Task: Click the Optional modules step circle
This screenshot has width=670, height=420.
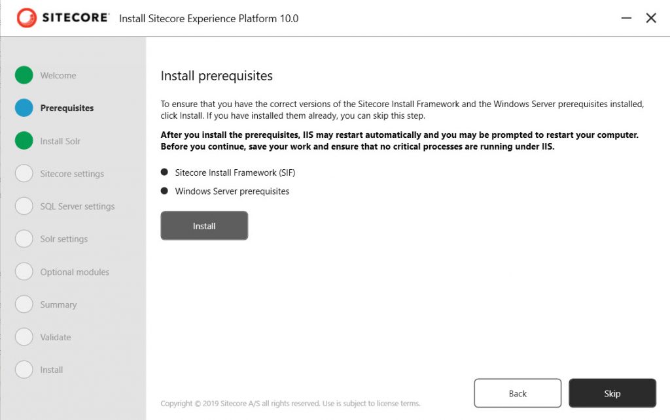Action: tap(24, 272)
